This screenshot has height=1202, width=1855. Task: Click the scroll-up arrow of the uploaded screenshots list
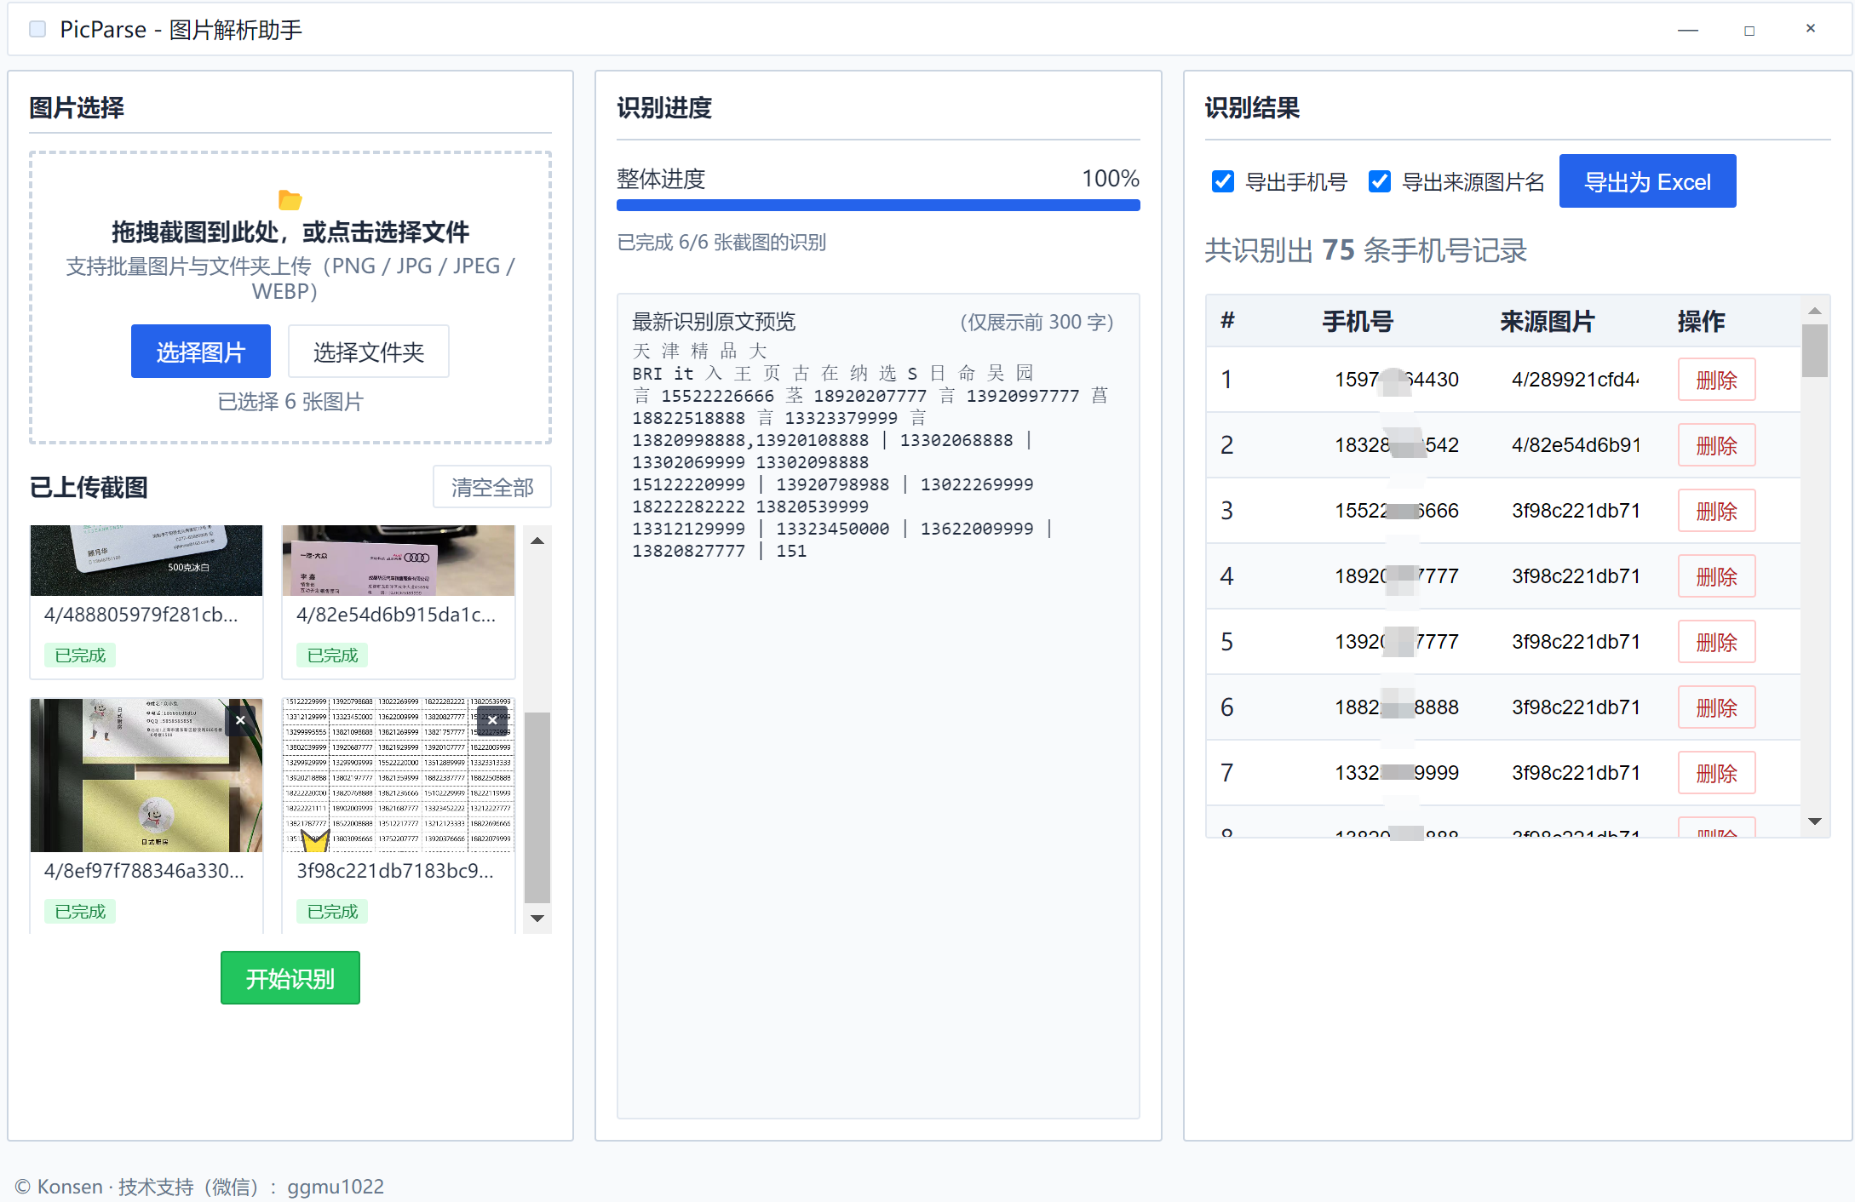tap(537, 541)
